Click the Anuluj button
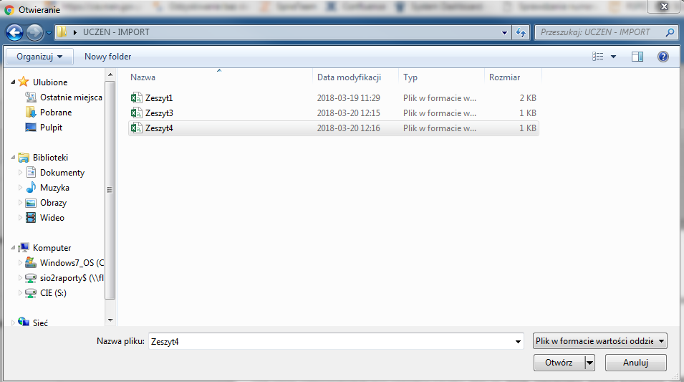 click(x=635, y=363)
